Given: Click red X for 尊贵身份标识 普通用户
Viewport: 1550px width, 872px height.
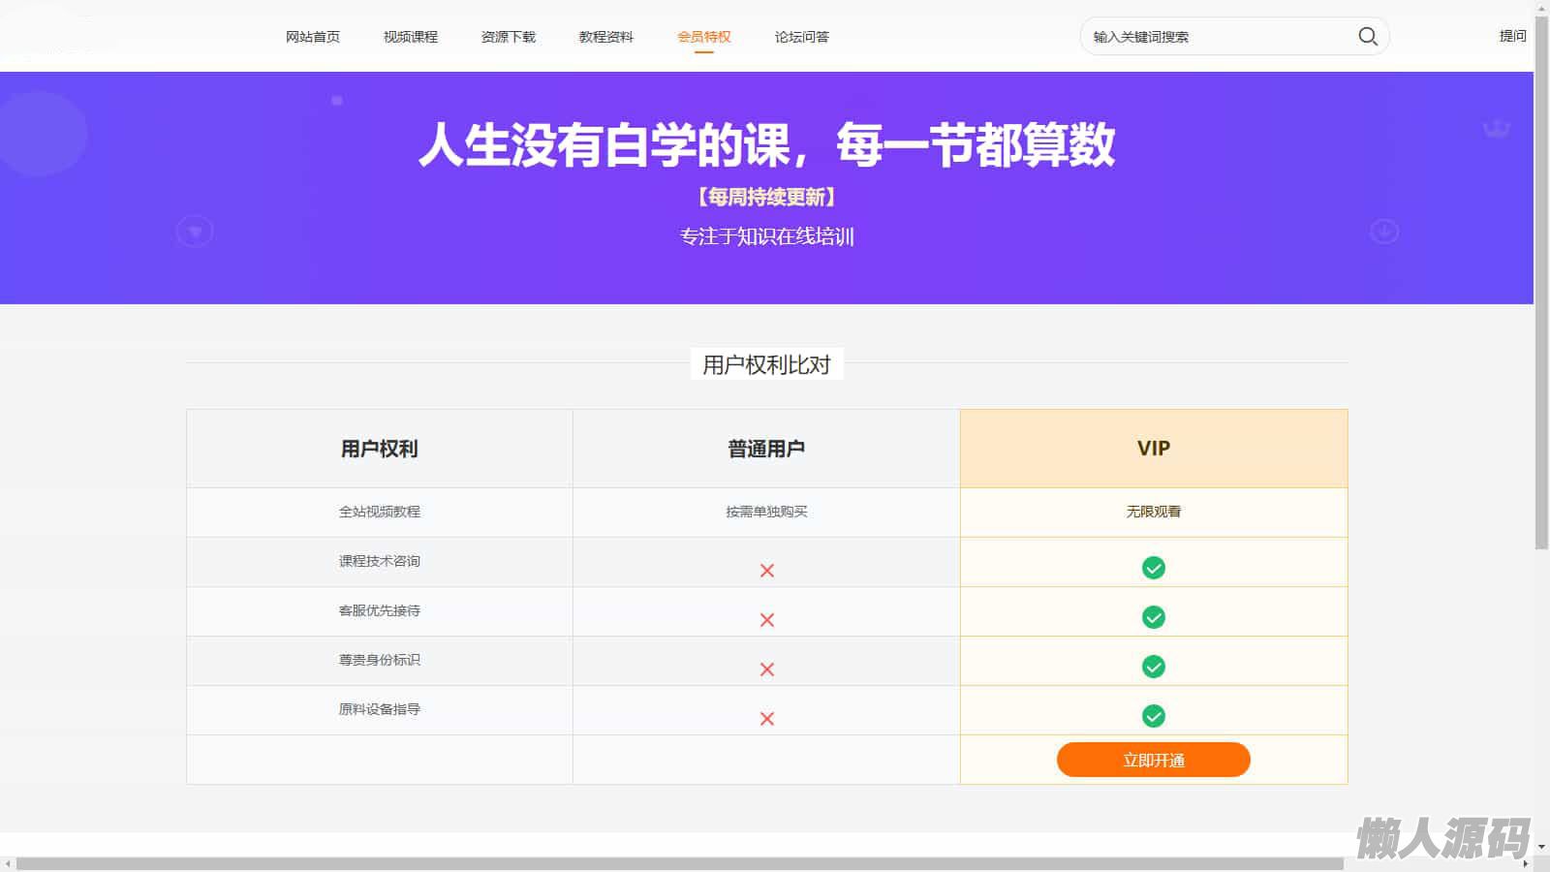Looking at the screenshot, I should [x=766, y=670].
